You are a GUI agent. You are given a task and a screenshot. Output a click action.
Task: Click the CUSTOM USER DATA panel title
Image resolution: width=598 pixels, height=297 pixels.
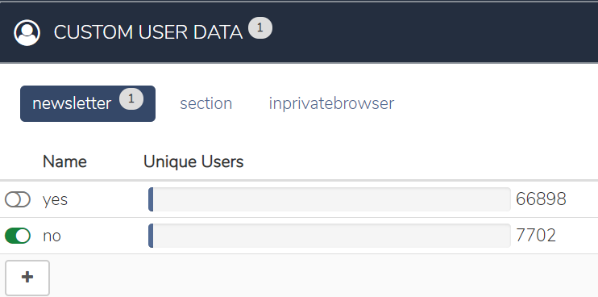coord(148,33)
